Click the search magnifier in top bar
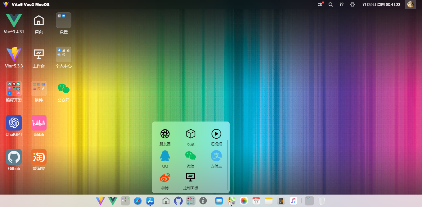The image size is (422, 207). coord(331,4)
